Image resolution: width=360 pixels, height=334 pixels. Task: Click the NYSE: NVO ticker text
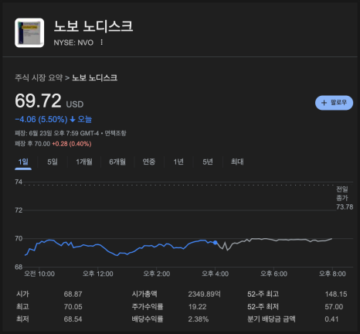(73, 43)
